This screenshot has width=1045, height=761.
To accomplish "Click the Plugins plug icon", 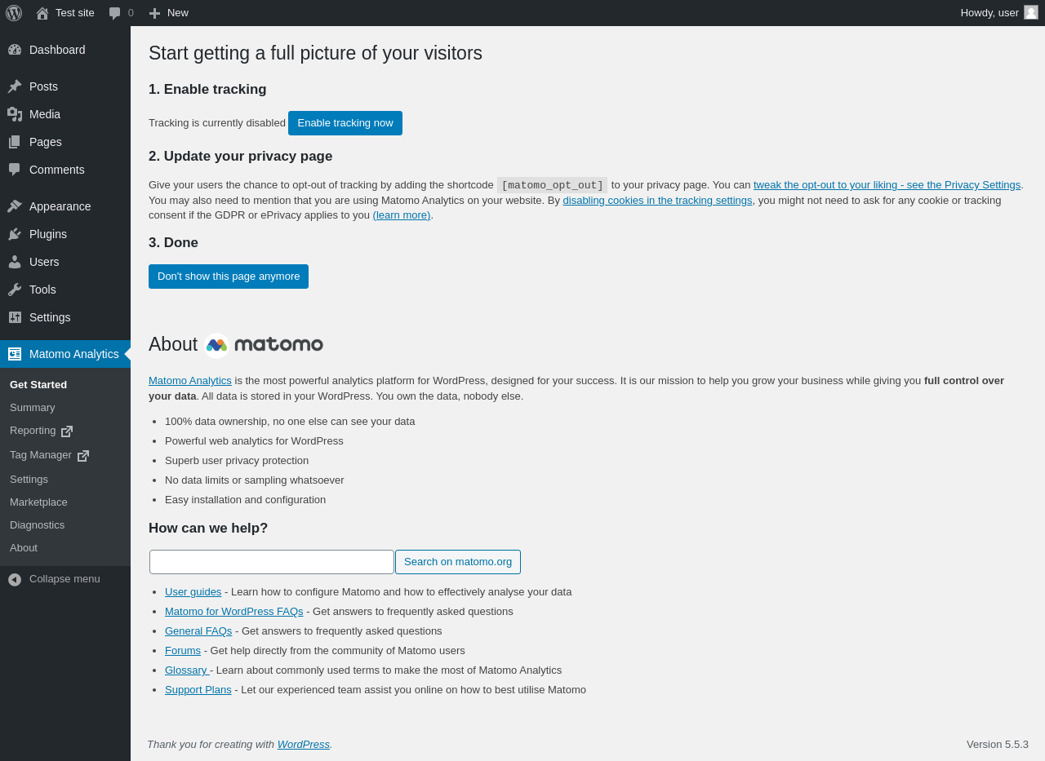I will (x=15, y=234).
